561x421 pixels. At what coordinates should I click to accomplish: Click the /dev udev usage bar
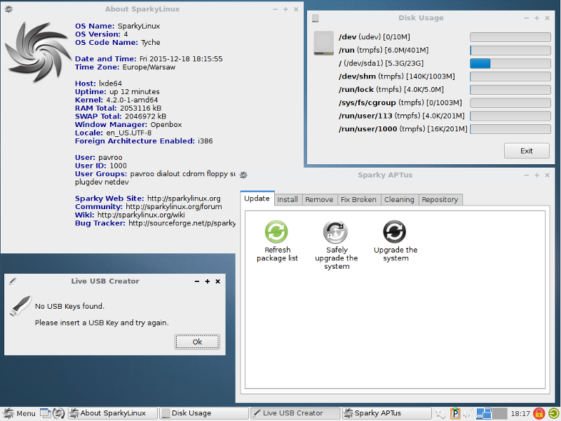(511, 37)
